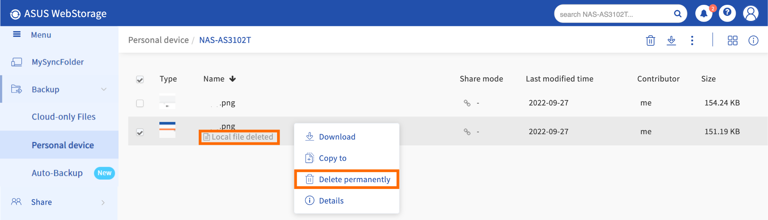Click the trash icon in the toolbar

tap(651, 40)
